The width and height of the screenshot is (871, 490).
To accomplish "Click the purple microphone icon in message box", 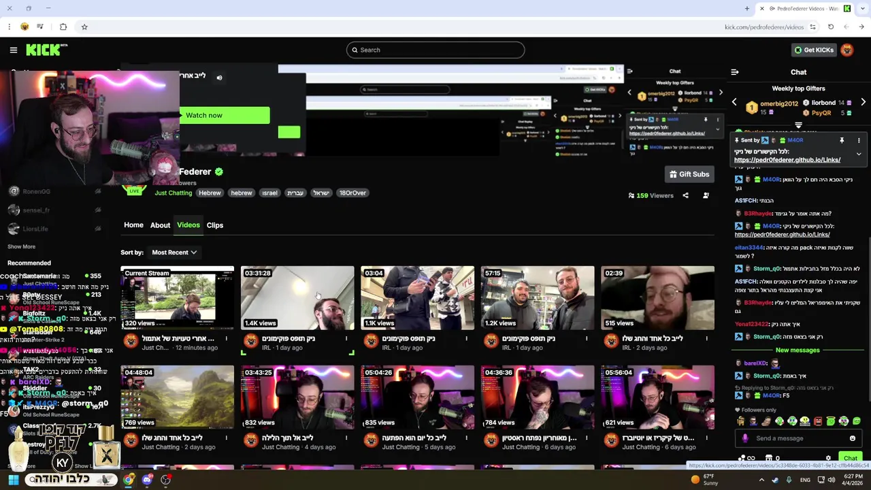I will [745, 438].
